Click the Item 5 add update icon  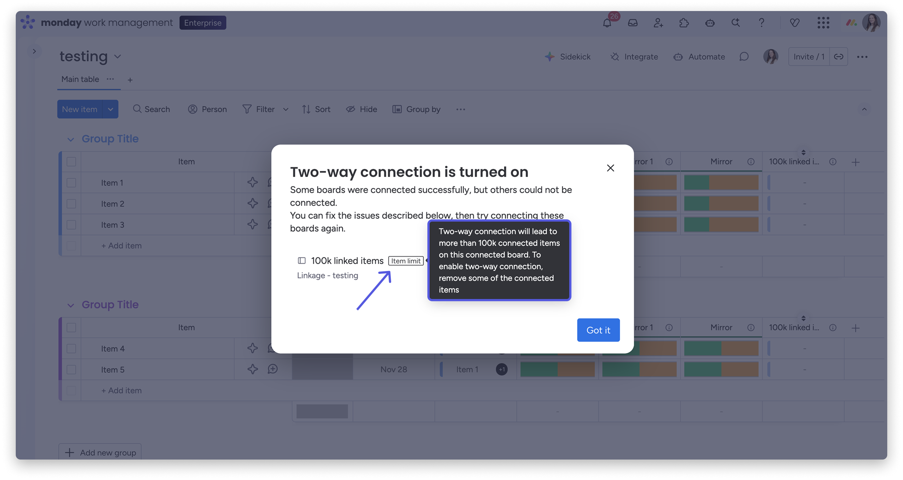[x=273, y=369]
